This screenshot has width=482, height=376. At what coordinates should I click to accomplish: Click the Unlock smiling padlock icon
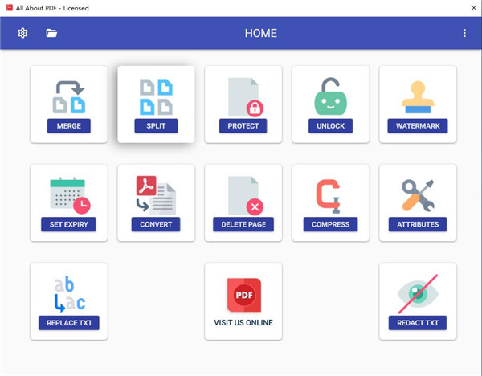coord(330,96)
